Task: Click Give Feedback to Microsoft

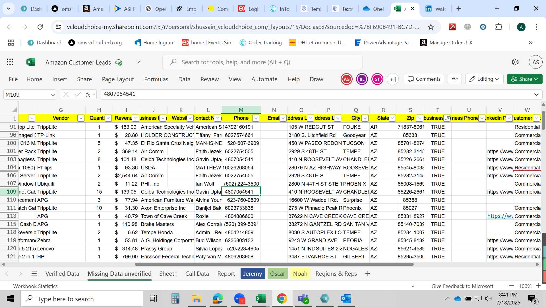Action: point(462,286)
